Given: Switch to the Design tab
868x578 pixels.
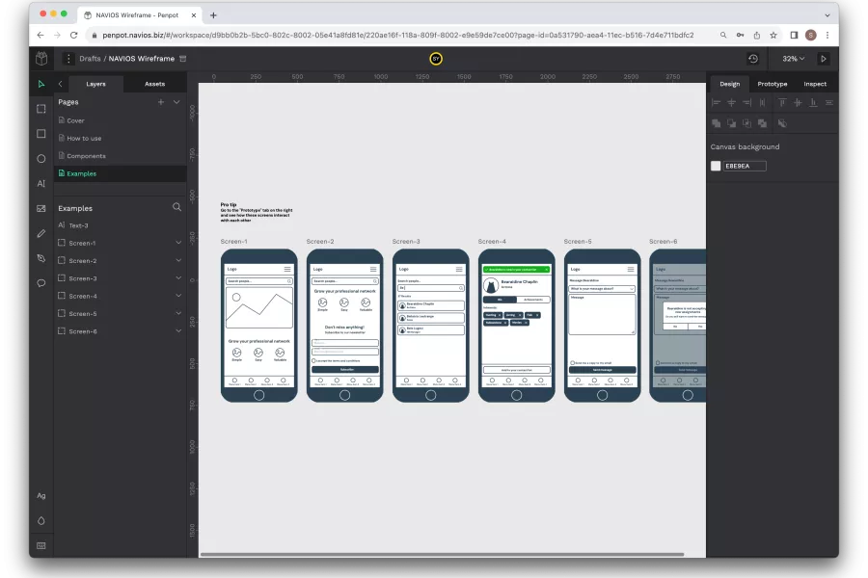Looking at the screenshot, I should click(730, 84).
